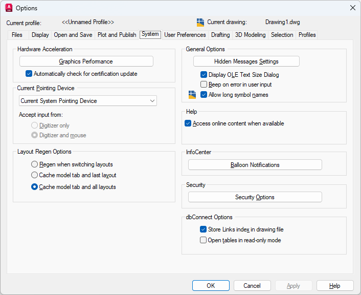Viewport: 361px width, 295px height.
Task: Enable Open tables in read-only mode
Action: [204, 240]
